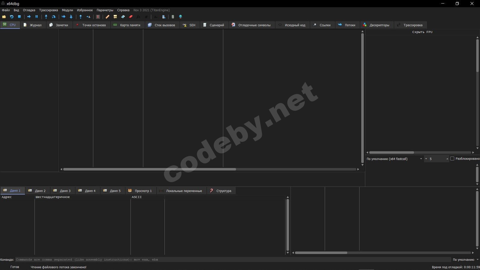The height and width of the screenshot is (270, 480).
Task: Open the Трассировка menu
Action: (x=49, y=10)
